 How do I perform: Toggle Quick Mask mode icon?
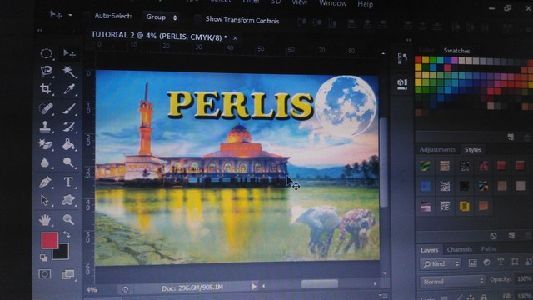click(x=44, y=274)
